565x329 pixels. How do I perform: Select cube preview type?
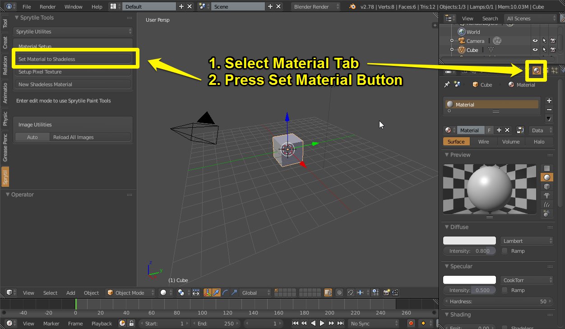point(547,186)
